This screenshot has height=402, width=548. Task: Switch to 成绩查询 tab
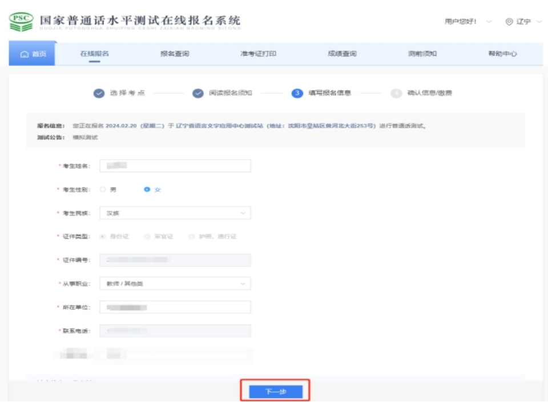point(342,54)
